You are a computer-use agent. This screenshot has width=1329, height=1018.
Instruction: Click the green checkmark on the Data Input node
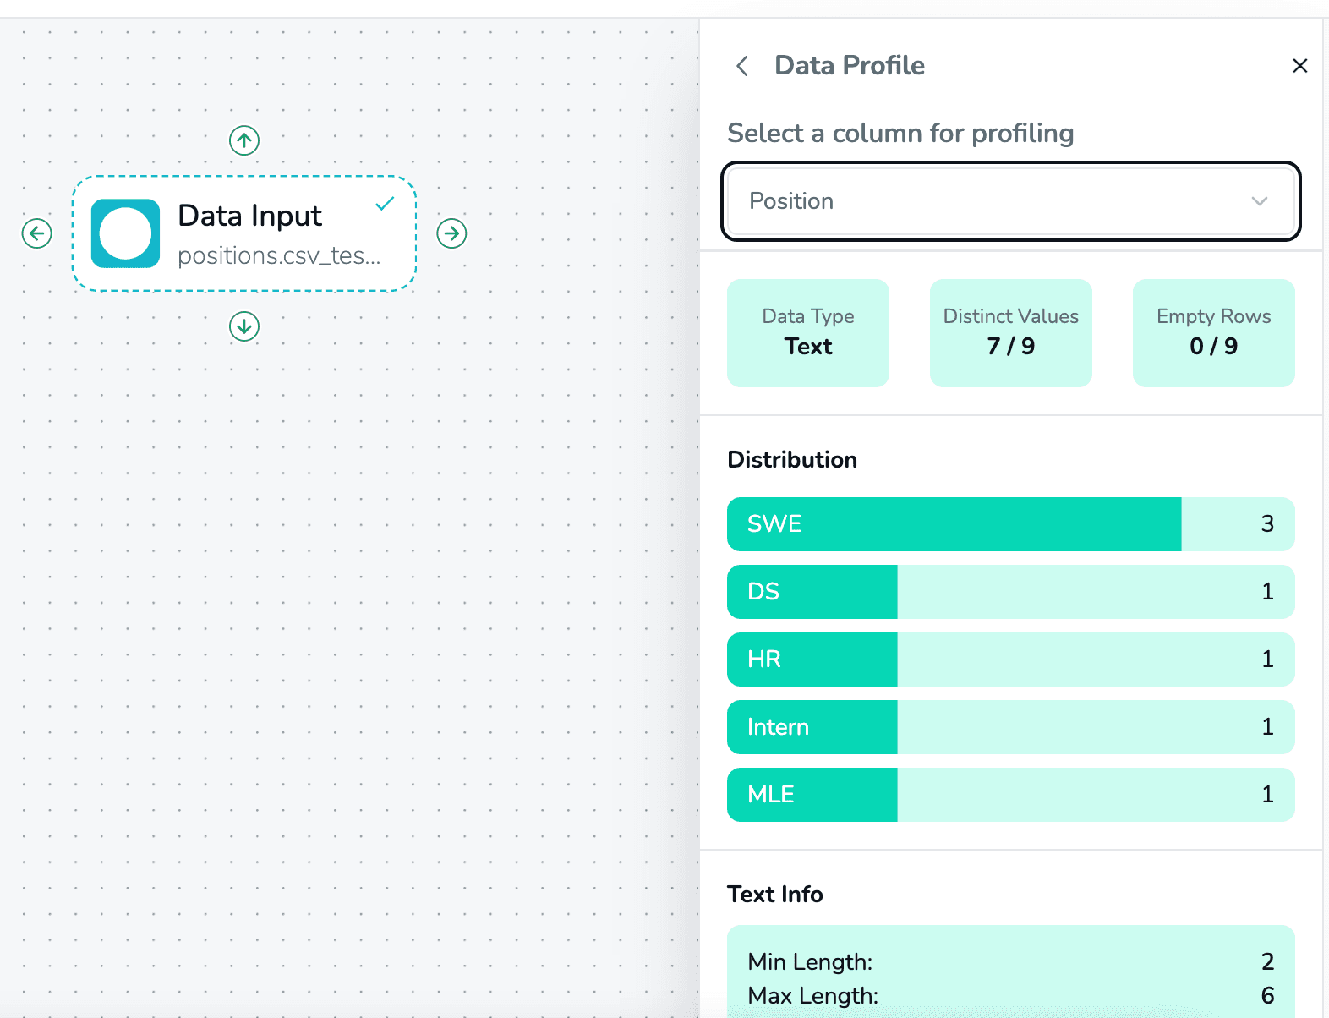(385, 203)
